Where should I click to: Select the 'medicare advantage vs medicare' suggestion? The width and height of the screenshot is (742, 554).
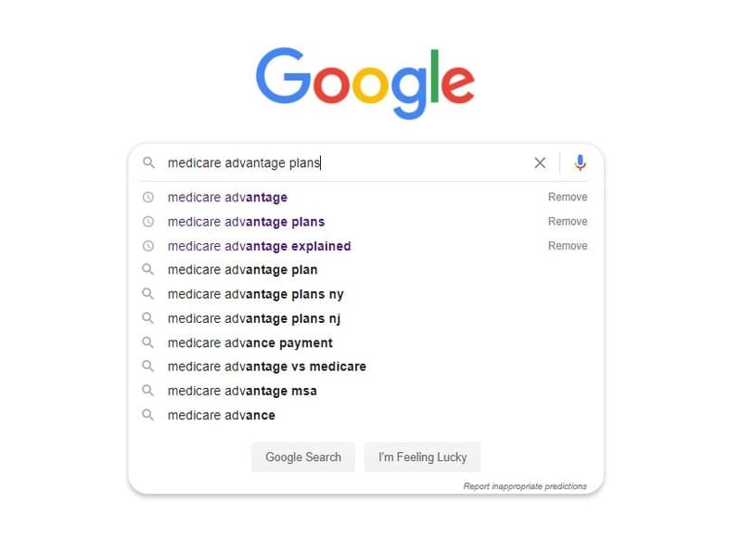tap(265, 367)
